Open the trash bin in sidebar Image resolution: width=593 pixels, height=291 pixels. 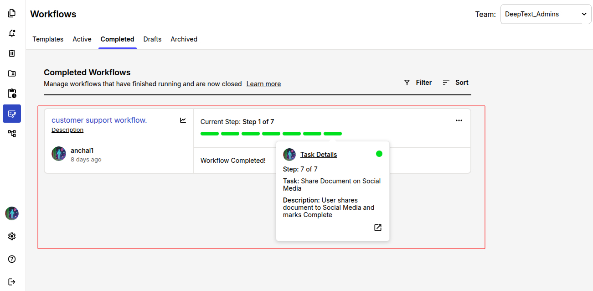click(12, 53)
